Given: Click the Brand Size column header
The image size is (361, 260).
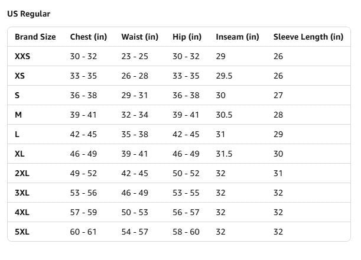Looking at the screenshot, I should [x=35, y=37].
